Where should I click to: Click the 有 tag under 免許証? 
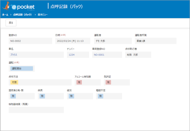(x=108, y=82)
